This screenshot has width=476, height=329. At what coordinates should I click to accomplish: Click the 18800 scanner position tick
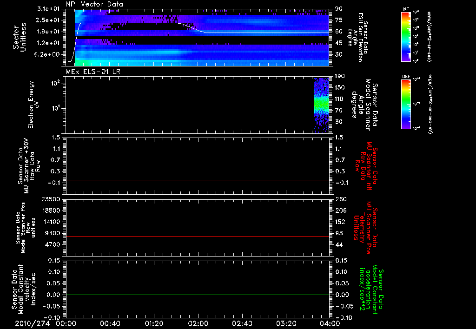51,211
